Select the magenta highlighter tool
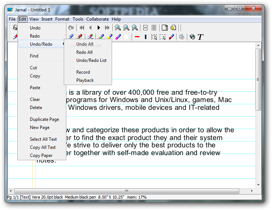Viewport: 272px width, 210px height. [118, 37]
